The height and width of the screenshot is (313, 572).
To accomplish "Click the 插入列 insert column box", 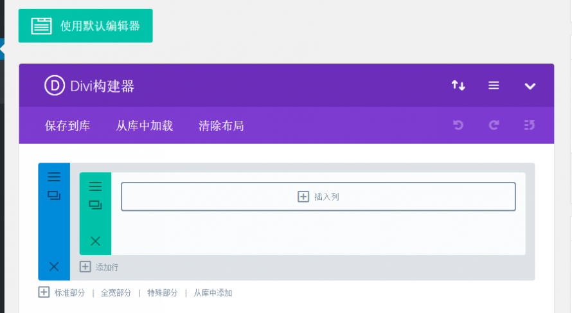I will pos(318,197).
